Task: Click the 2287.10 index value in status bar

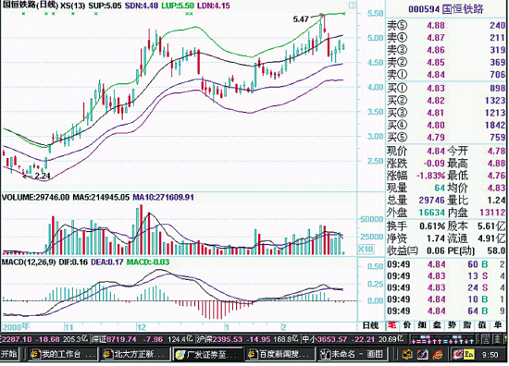Action: pyautogui.click(x=17, y=339)
